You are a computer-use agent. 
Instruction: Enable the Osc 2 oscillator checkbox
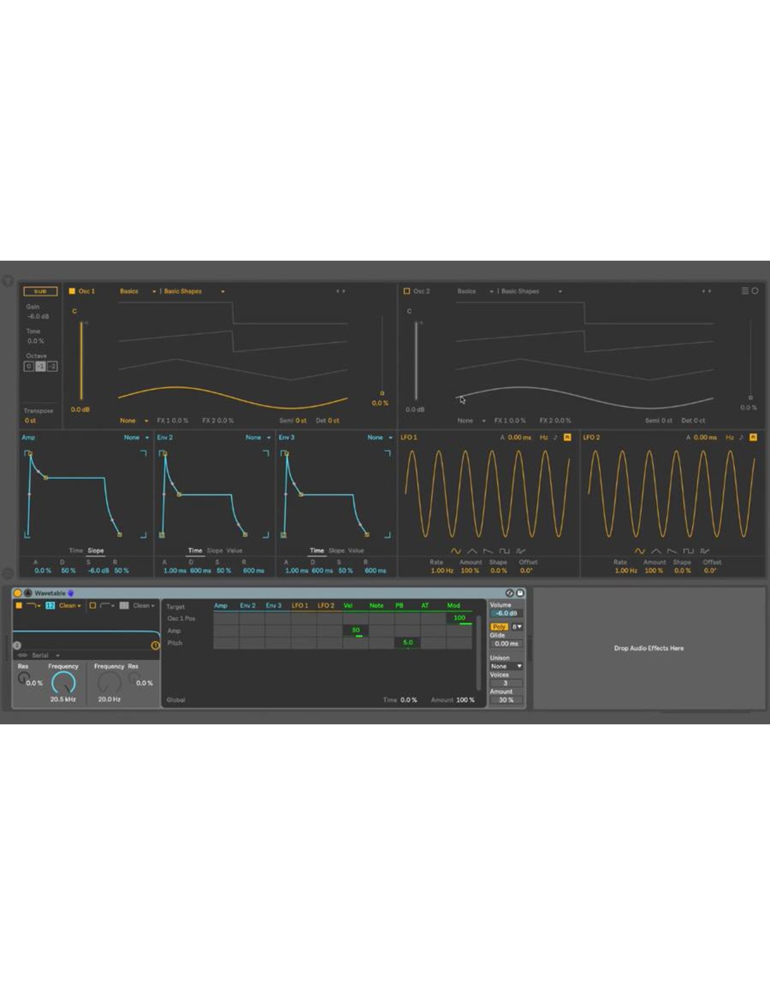407,291
